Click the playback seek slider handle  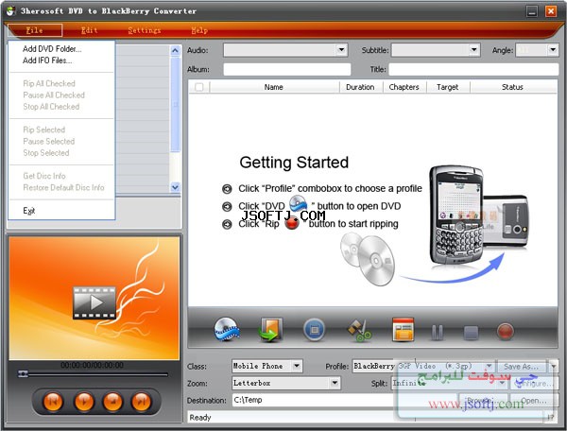(23, 374)
